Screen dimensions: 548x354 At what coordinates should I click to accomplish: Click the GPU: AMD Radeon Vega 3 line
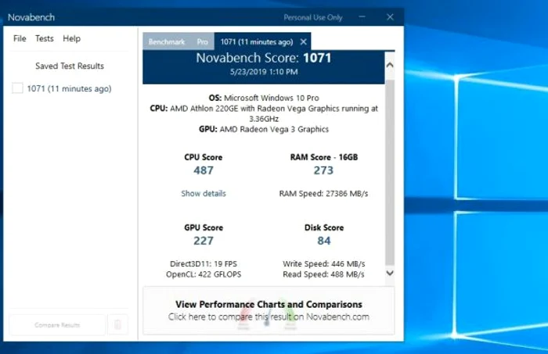(x=264, y=130)
